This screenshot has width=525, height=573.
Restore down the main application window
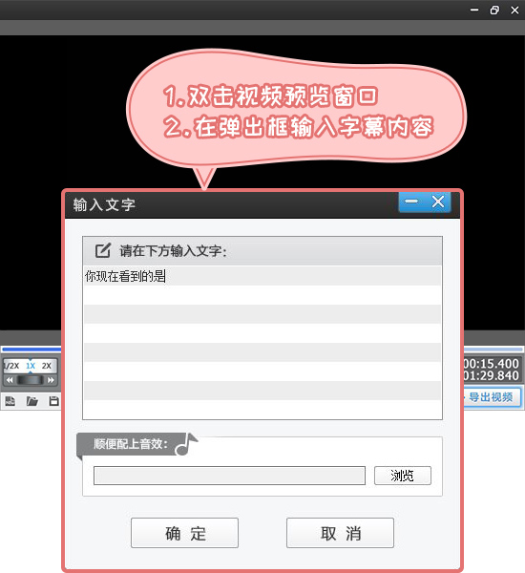(494, 10)
